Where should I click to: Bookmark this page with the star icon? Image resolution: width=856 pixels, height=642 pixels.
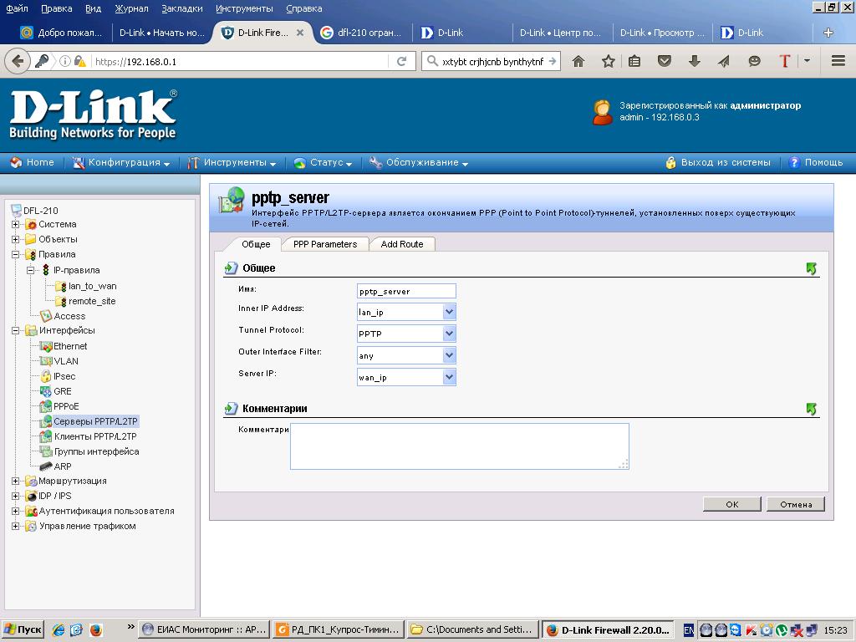[x=608, y=61]
